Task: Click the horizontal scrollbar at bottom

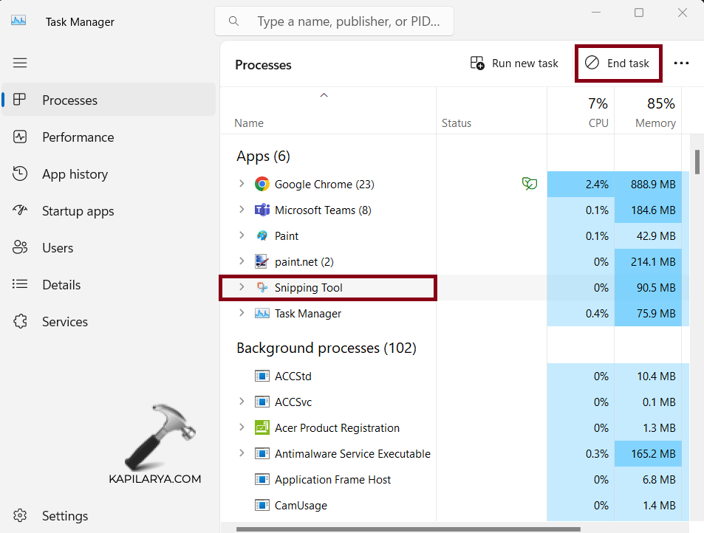Action: (408, 529)
